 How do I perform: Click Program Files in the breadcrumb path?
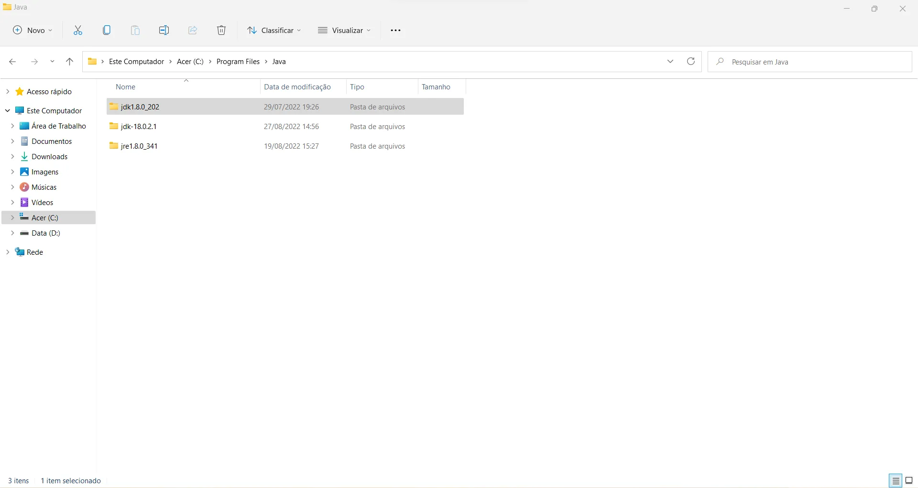(x=238, y=62)
